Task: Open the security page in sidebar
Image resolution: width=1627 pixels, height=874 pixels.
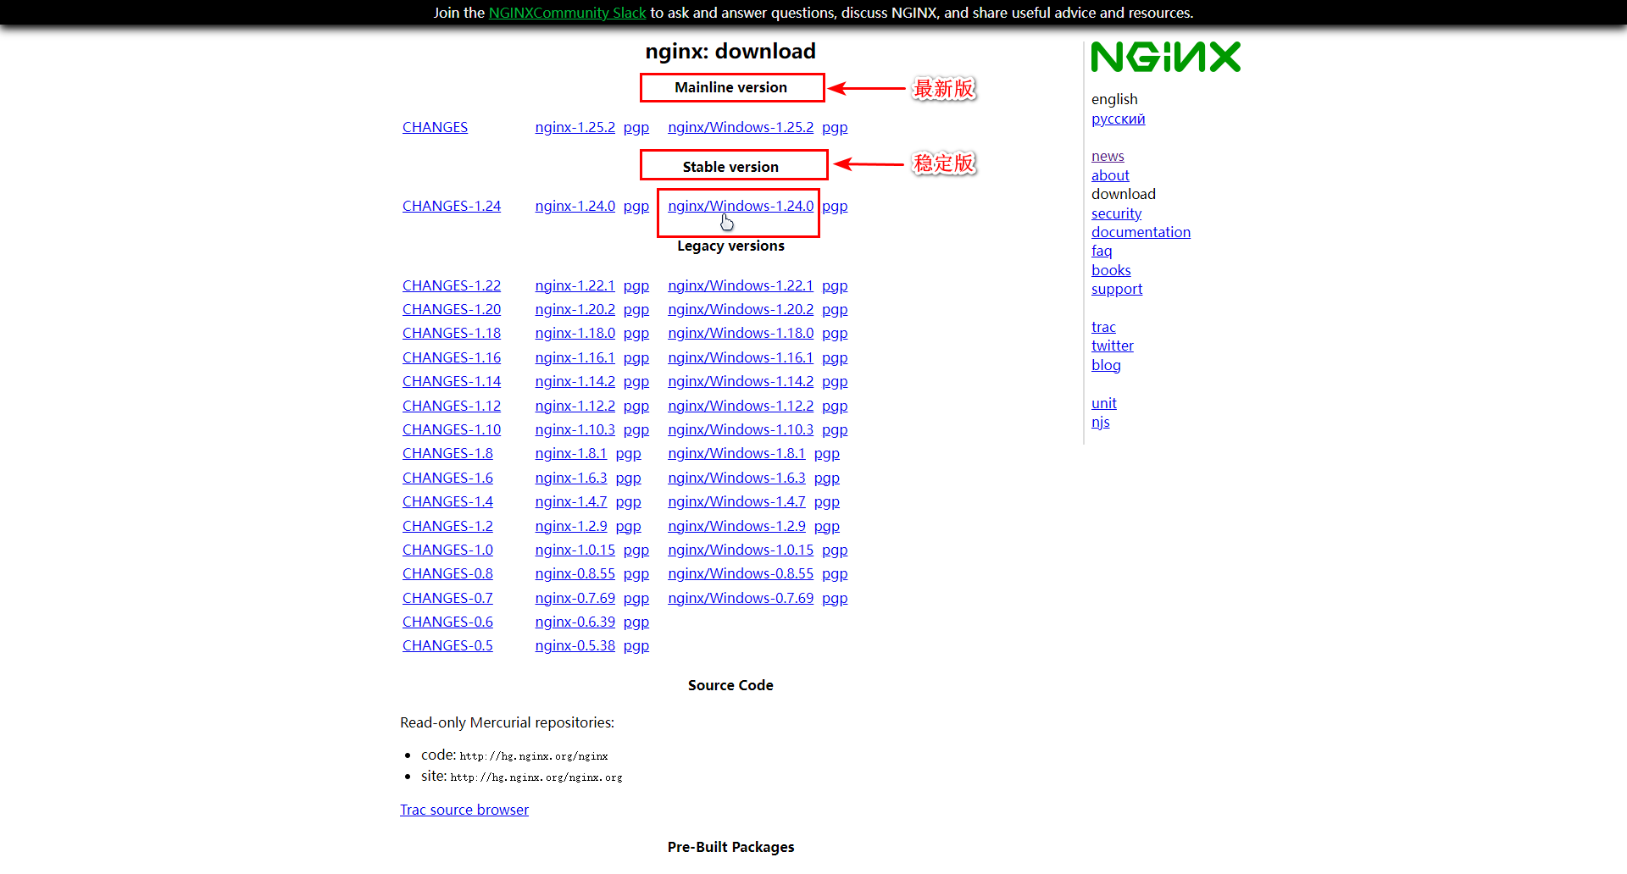Action: (1116, 213)
